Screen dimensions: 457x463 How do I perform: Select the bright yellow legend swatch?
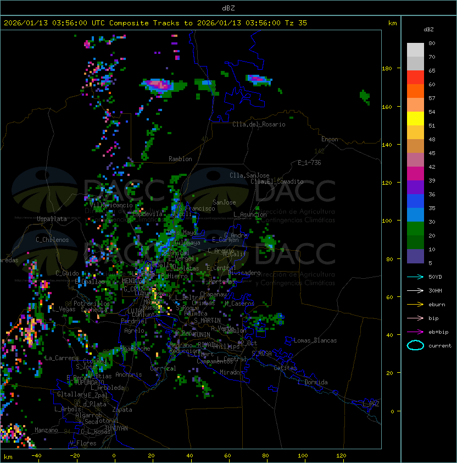(415, 118)
